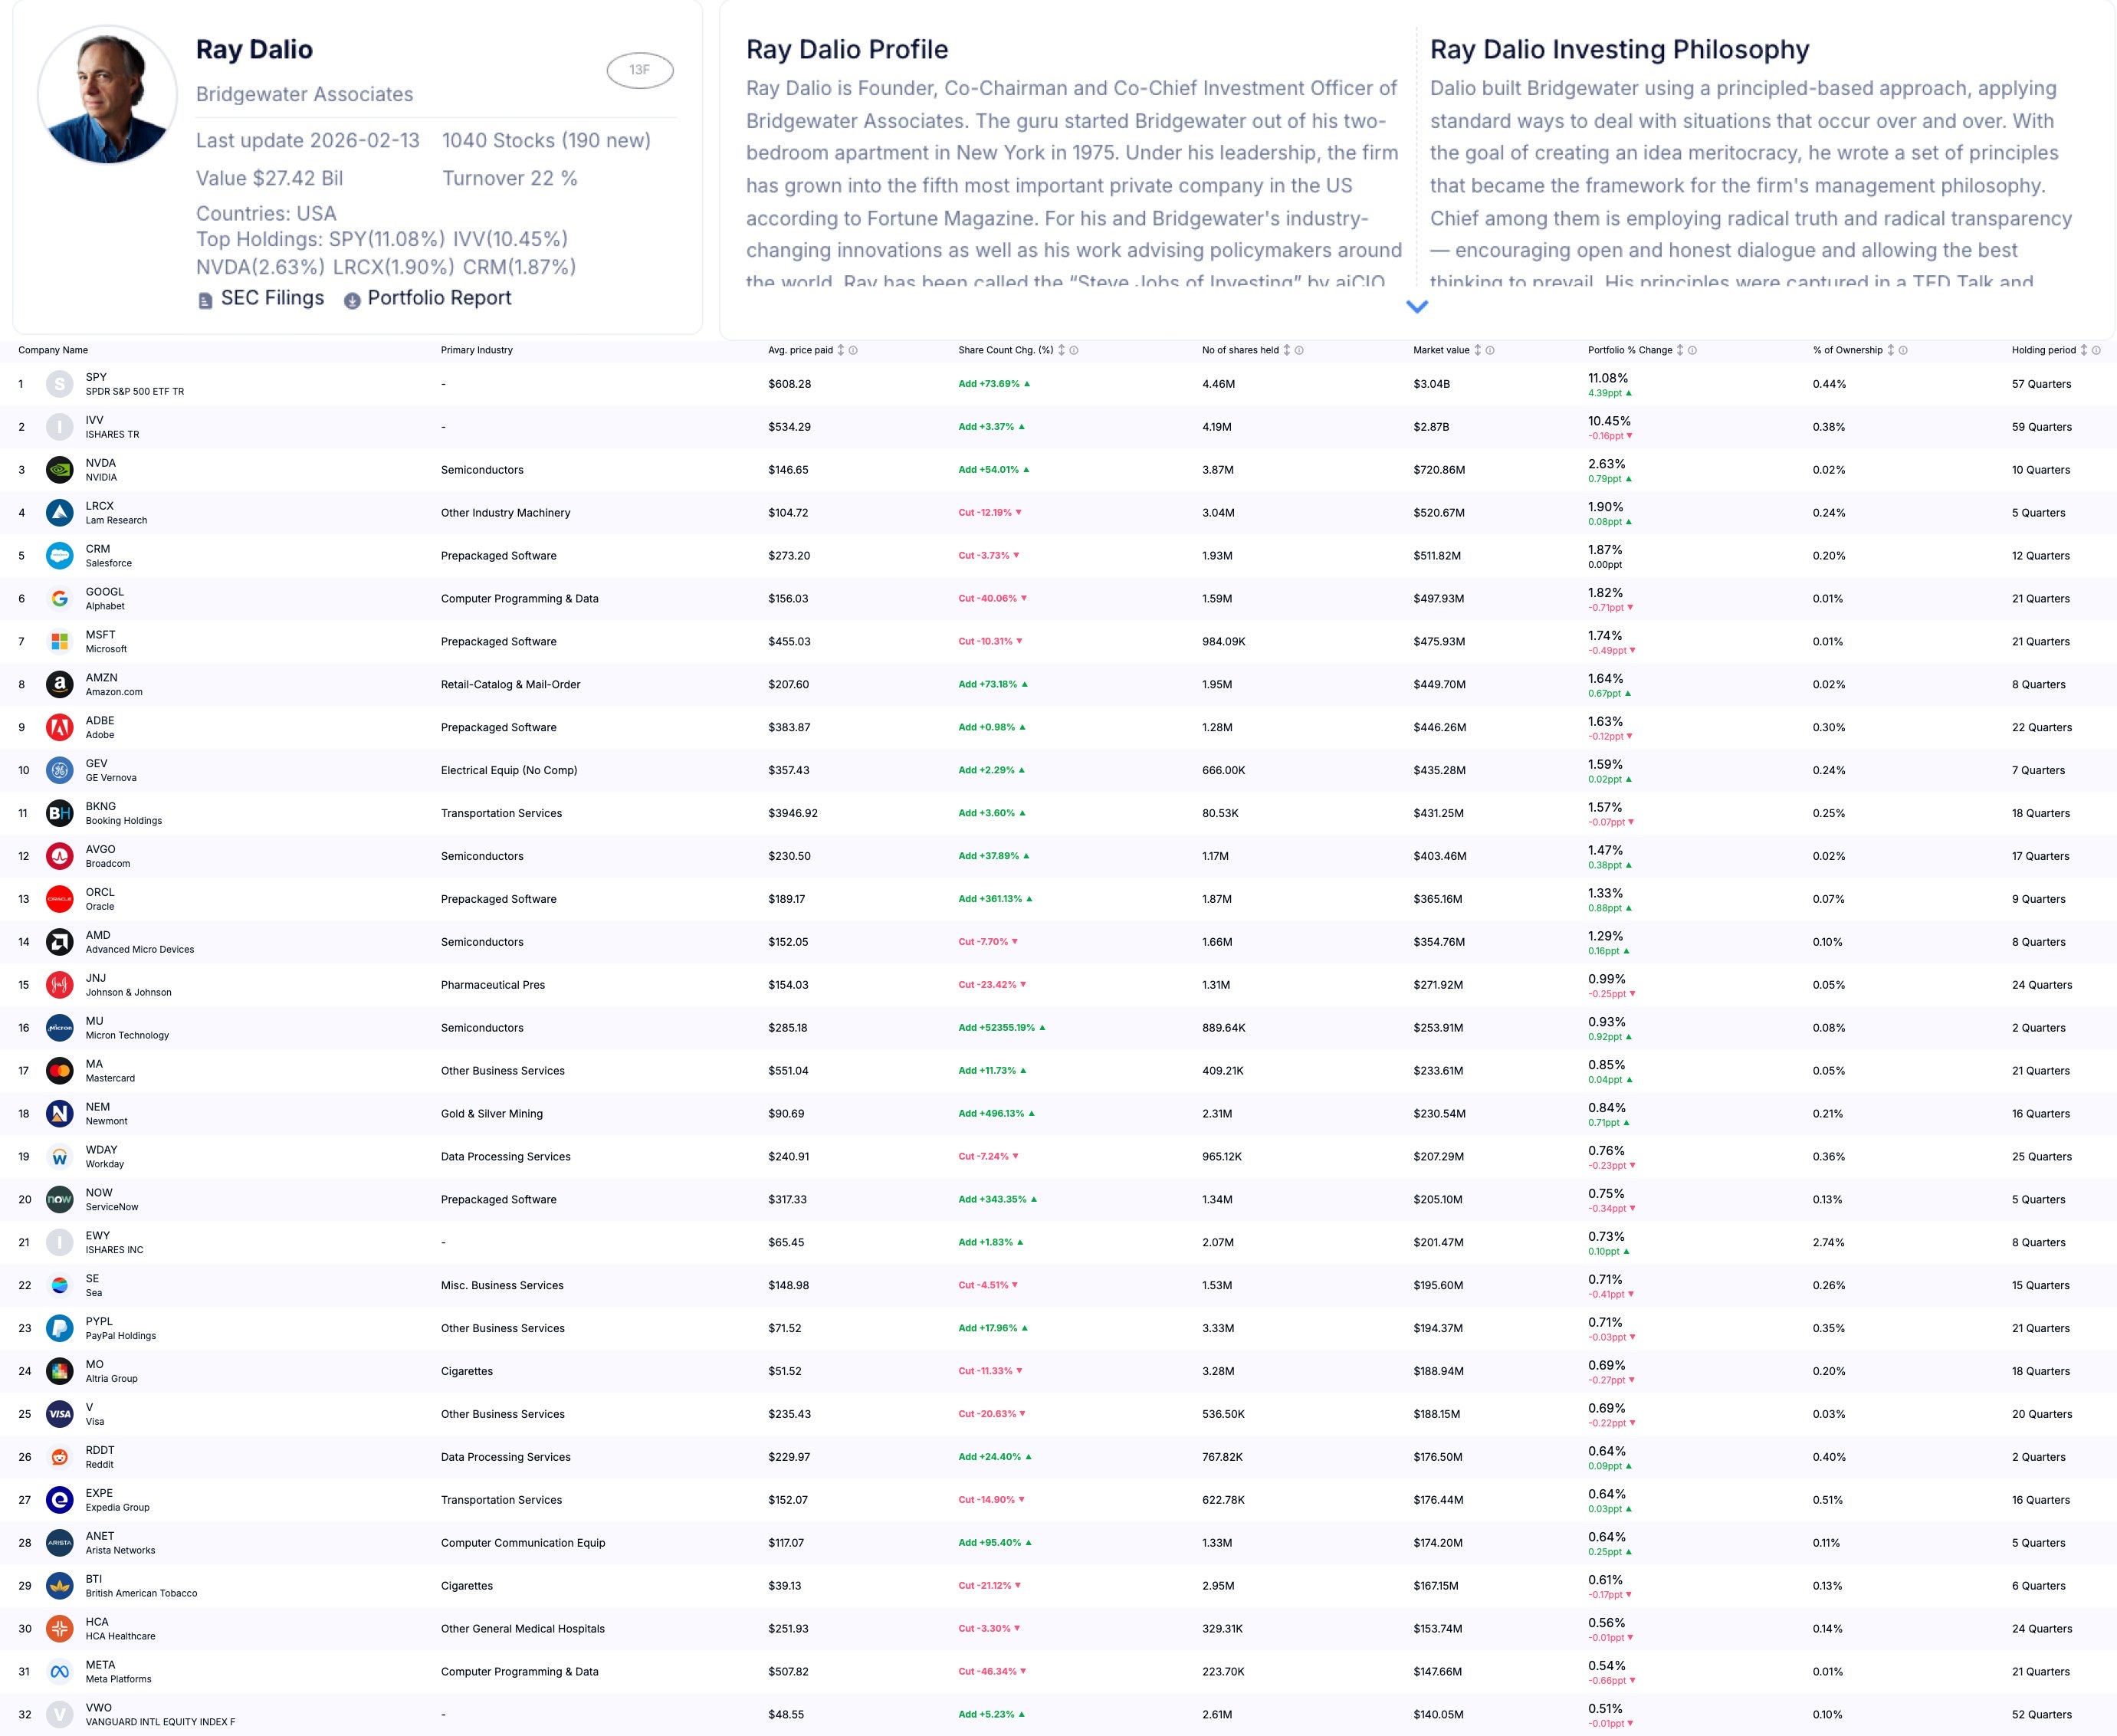2117x1736 pixels.
Task: Click the PayPal Holdings logo icon
Action: [x=60, y=1328]
